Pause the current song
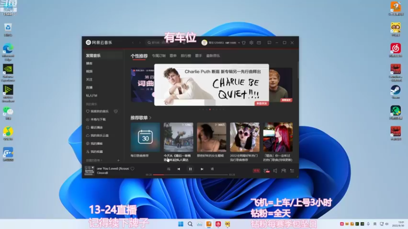Viewport: 408px width, 229px height. pyautogui.click(x=190, y=169)
